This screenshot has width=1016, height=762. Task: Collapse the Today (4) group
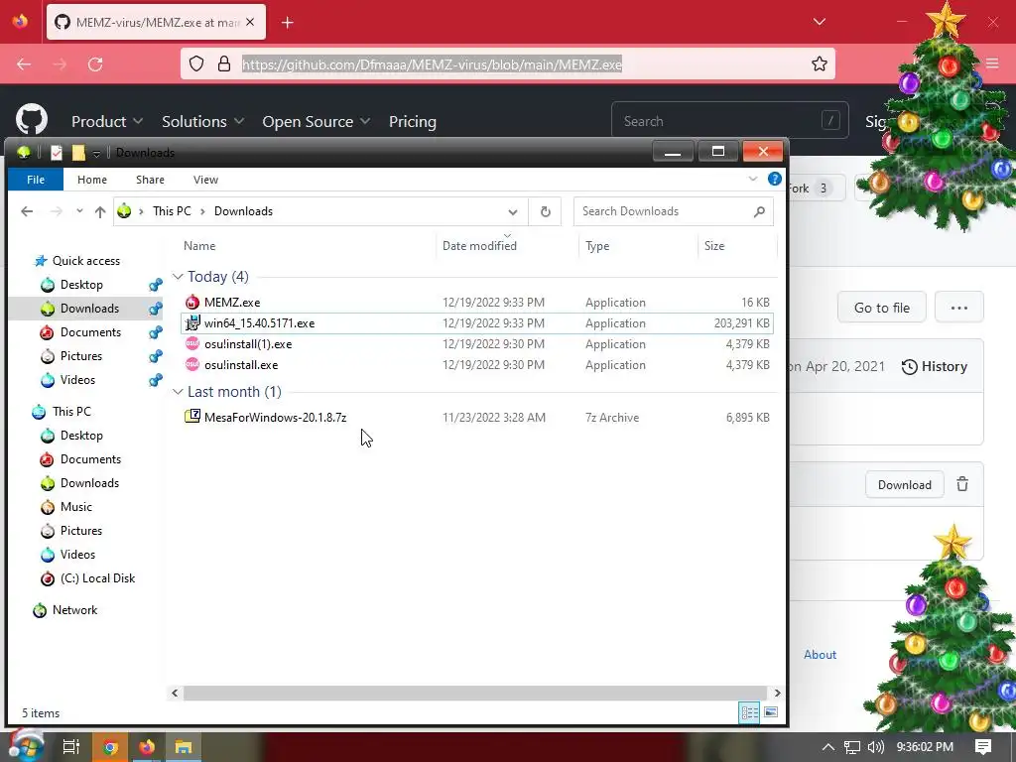(178, 277)
